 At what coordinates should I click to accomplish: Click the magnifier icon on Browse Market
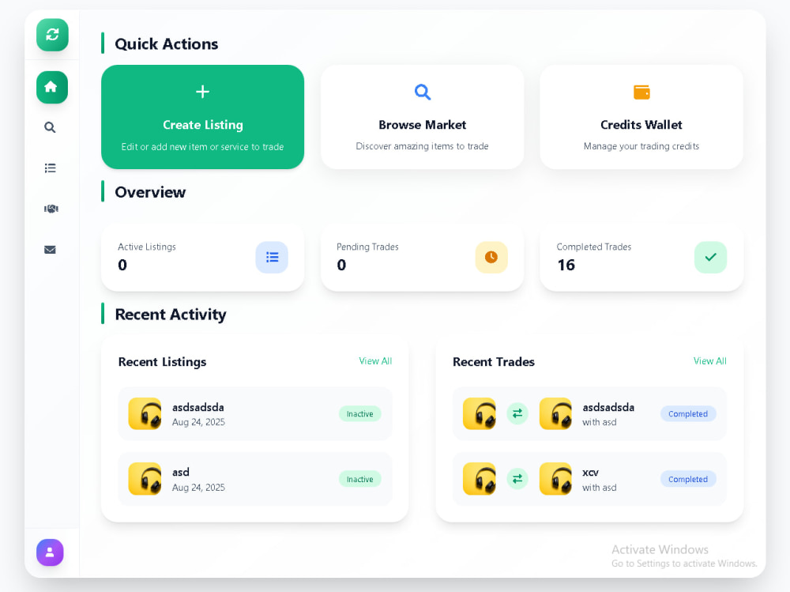422,92
